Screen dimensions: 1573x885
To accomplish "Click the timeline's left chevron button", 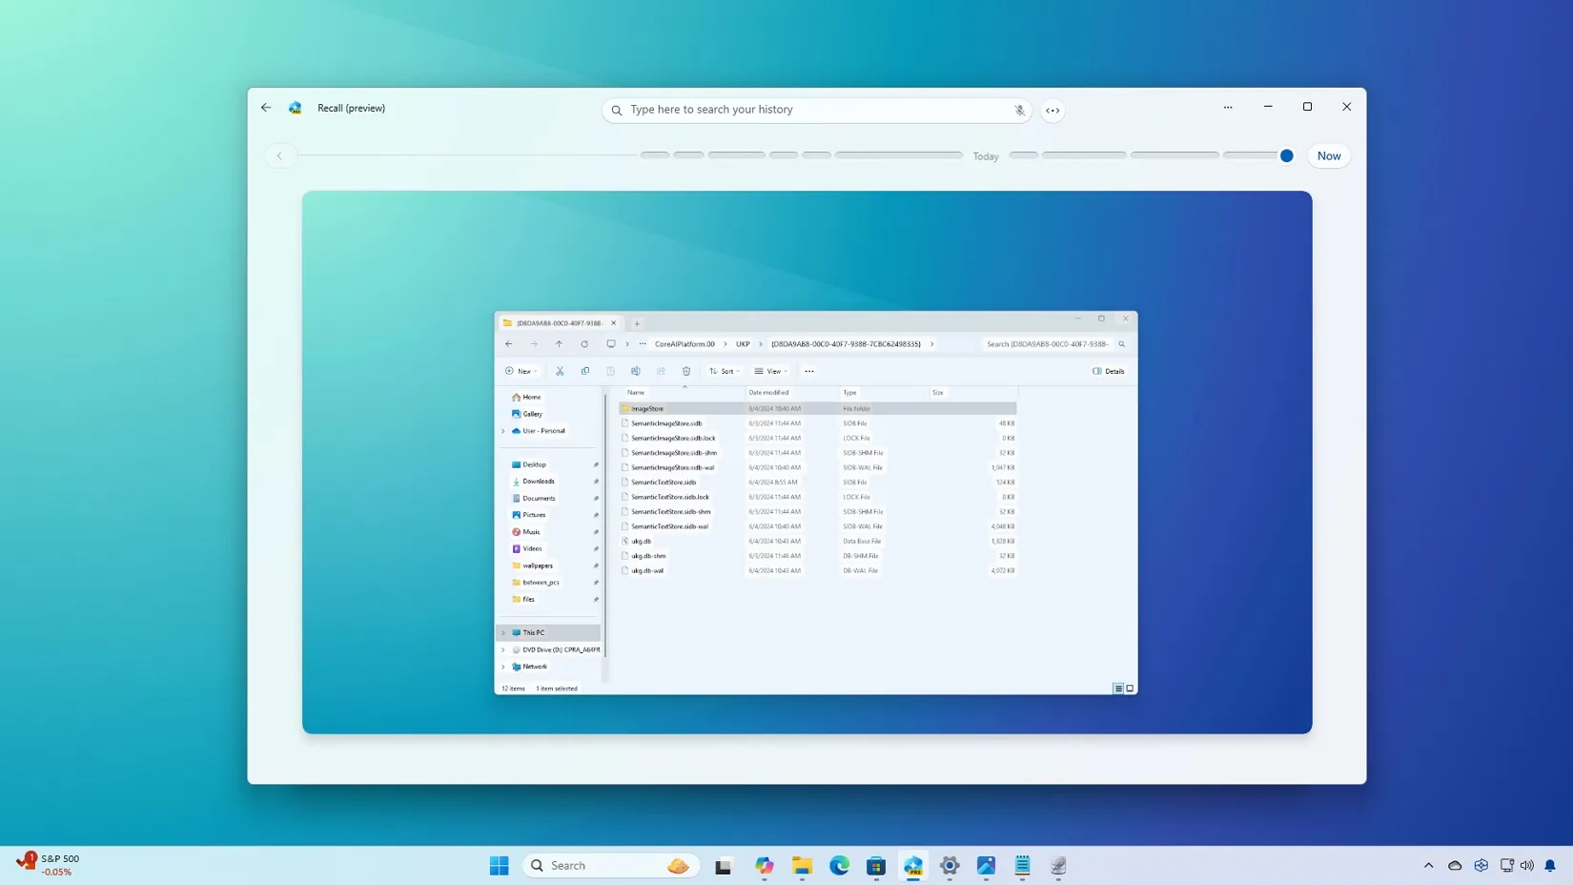I will click(279, 155).
